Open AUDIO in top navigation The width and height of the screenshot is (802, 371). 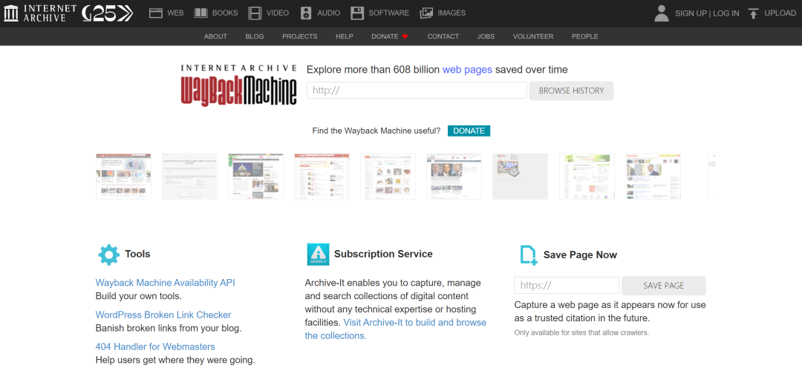point(328,13)
